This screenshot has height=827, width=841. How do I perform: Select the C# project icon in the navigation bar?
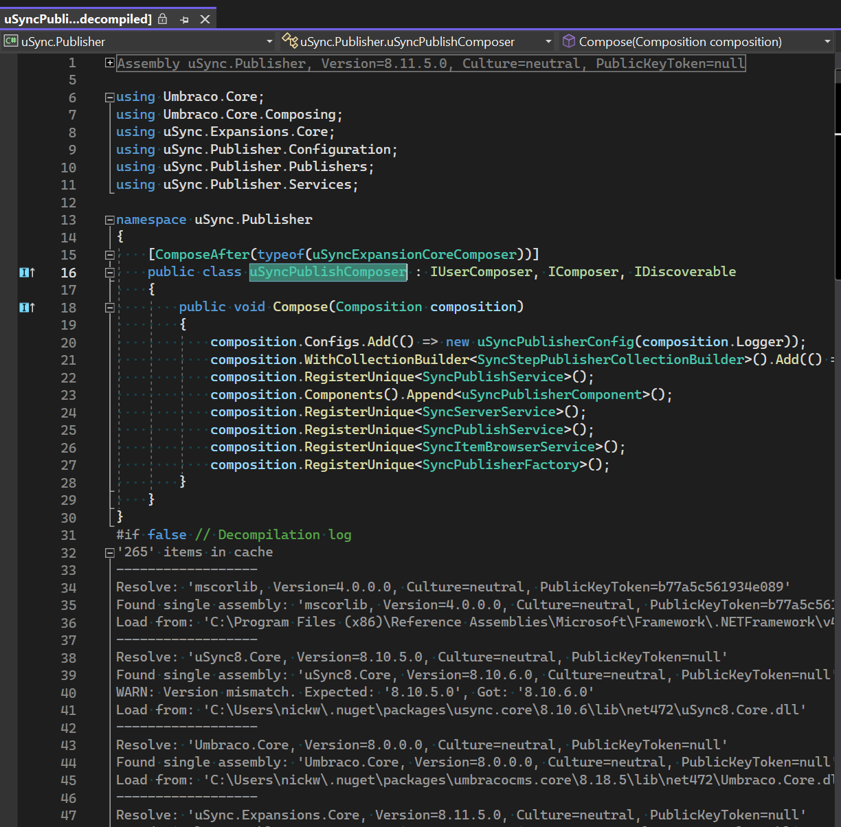(x=10, y=41)
